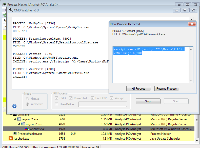Click the Stop monitoring button
200x148 pixels.
click(x=148, y=101)
